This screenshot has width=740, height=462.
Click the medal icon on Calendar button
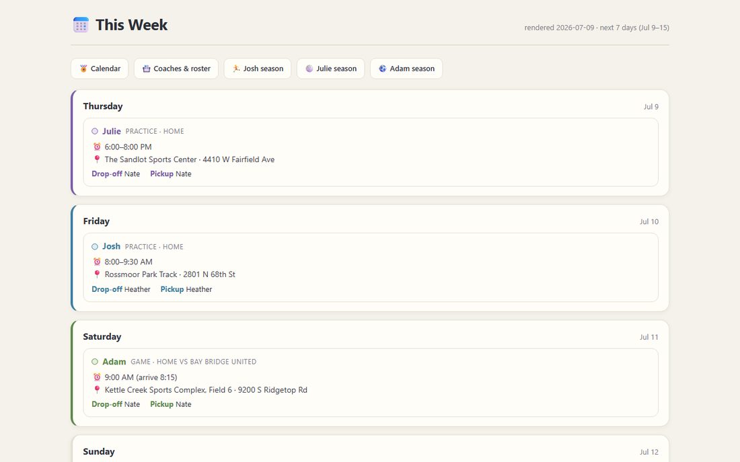point(83,69)
